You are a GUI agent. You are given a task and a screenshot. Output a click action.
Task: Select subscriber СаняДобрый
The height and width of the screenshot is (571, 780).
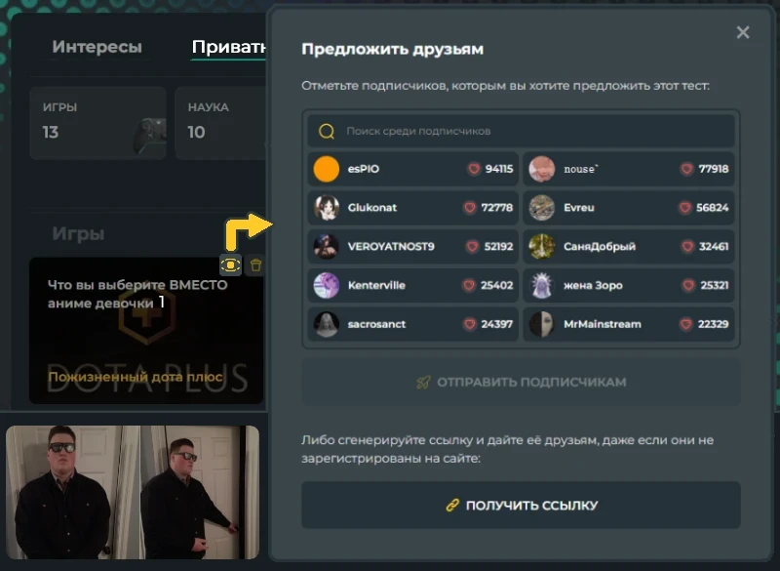[628, 246]
